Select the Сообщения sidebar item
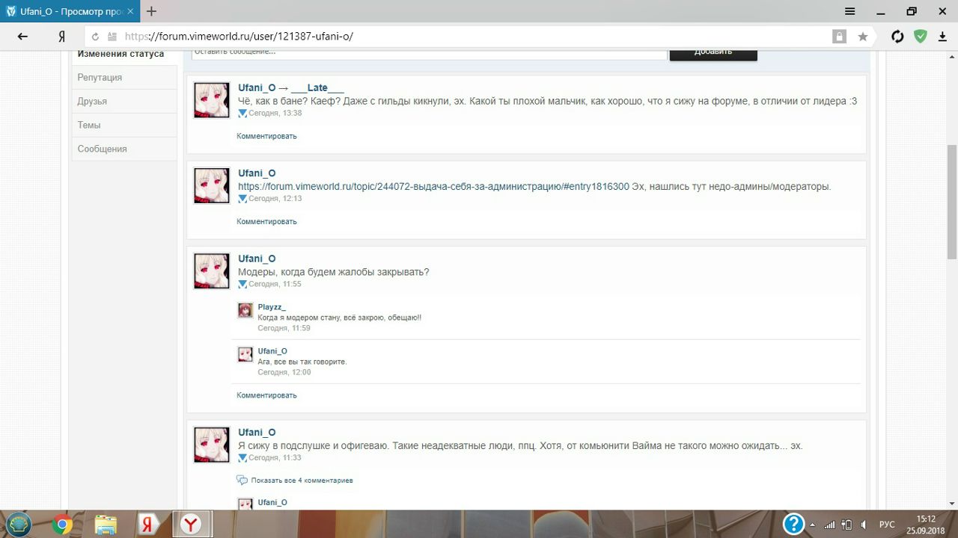The image size is (958, 538). coord(103,149)
